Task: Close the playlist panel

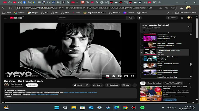Action: coord(189,26)
